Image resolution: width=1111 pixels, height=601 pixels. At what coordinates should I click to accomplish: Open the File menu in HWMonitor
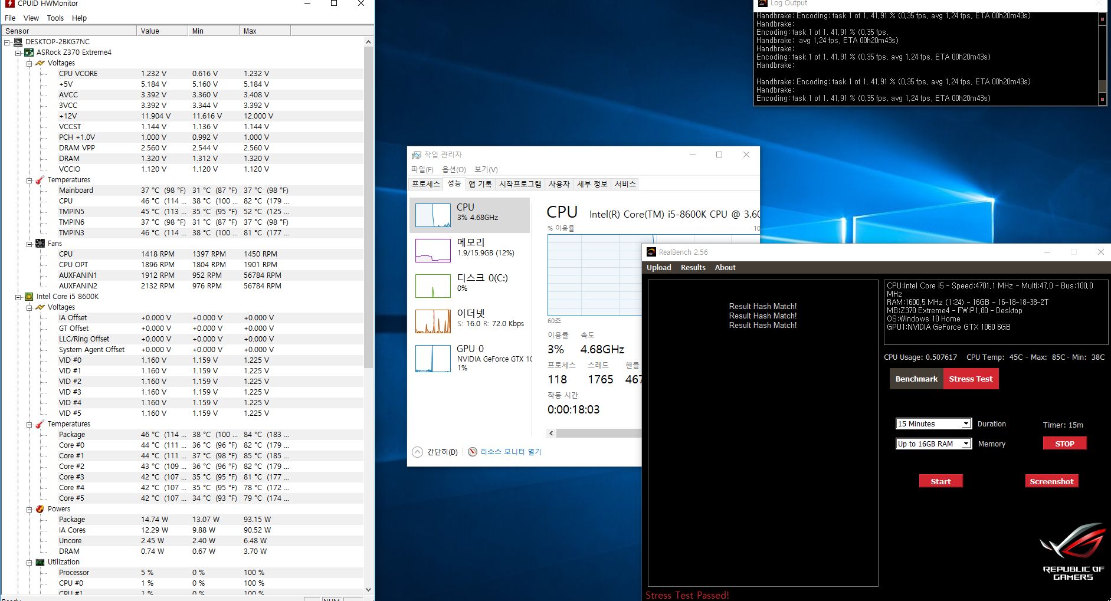tap(10, 18)
